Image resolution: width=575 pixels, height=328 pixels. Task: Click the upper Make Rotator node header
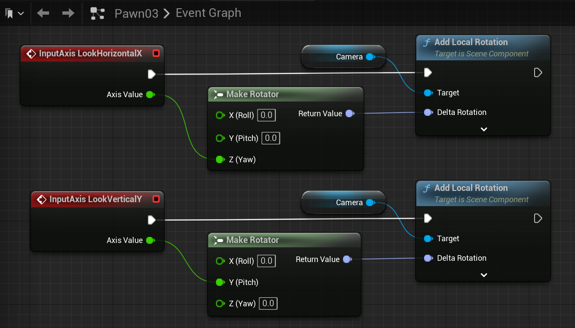[x=285, y=94]
